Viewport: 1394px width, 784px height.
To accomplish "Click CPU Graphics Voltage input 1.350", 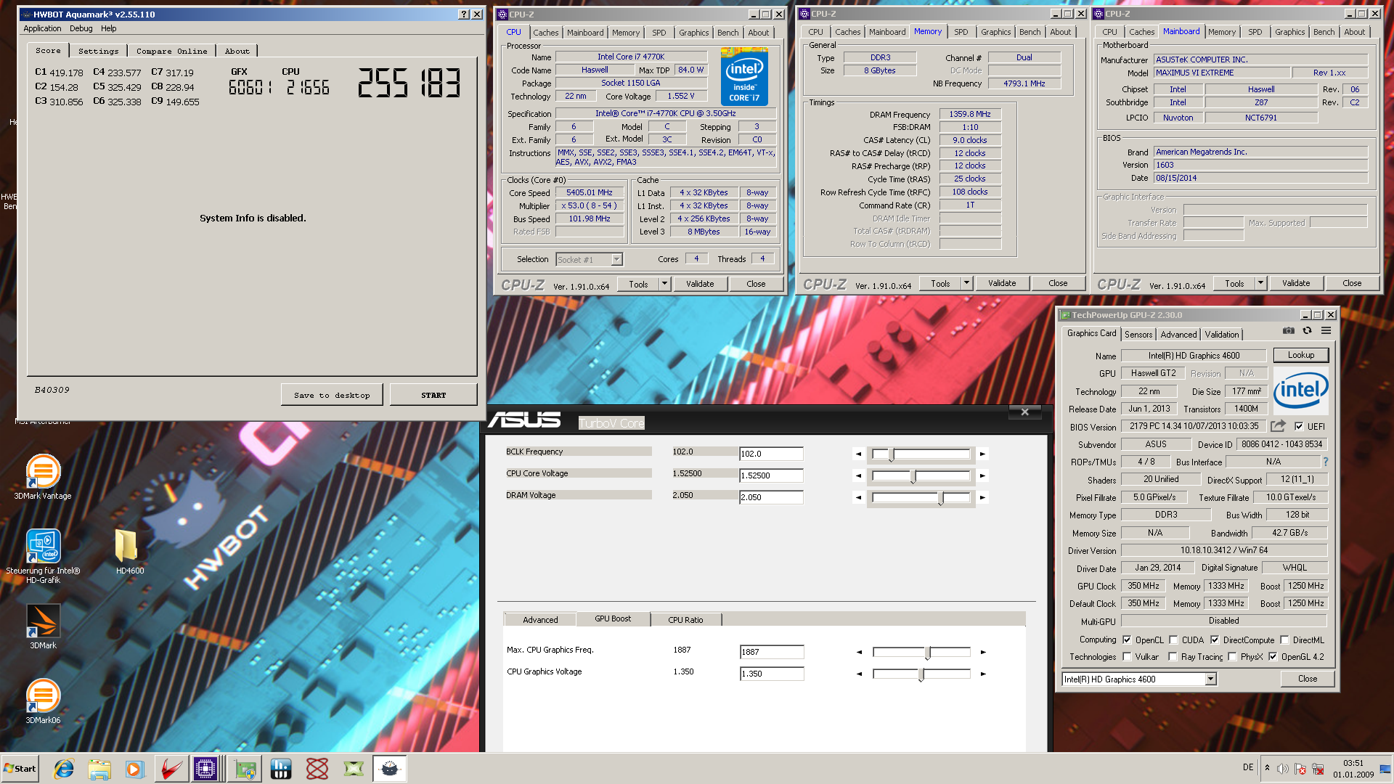I will pos(772,674).
